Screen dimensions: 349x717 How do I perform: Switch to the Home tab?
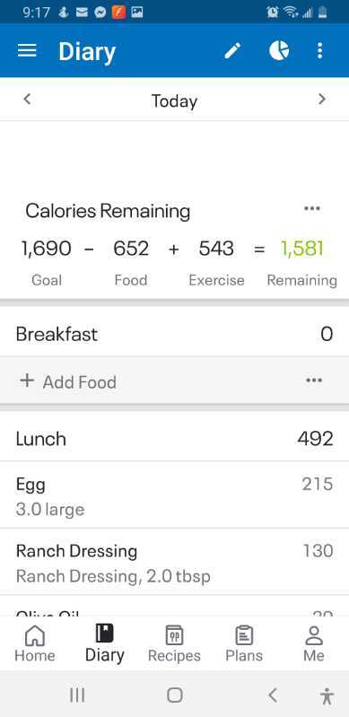click(x=35, y=643)
